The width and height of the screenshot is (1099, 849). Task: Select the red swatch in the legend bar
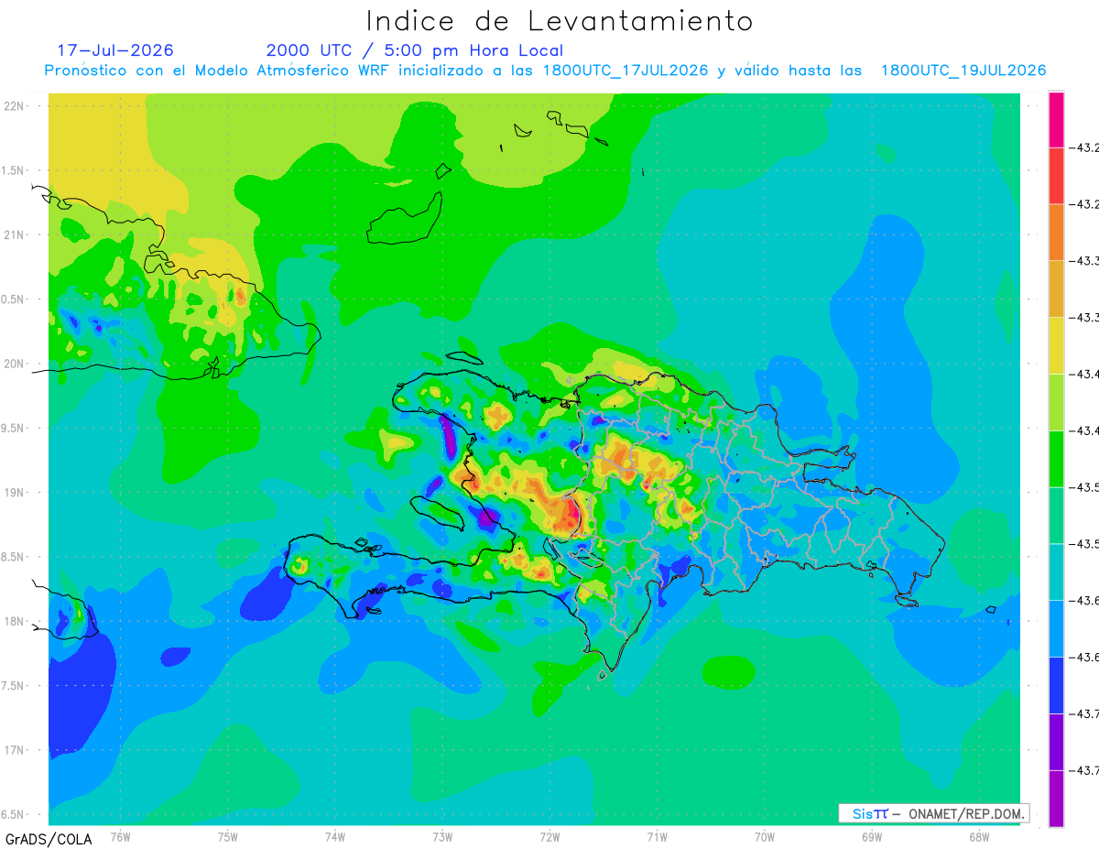[1056, 176]
